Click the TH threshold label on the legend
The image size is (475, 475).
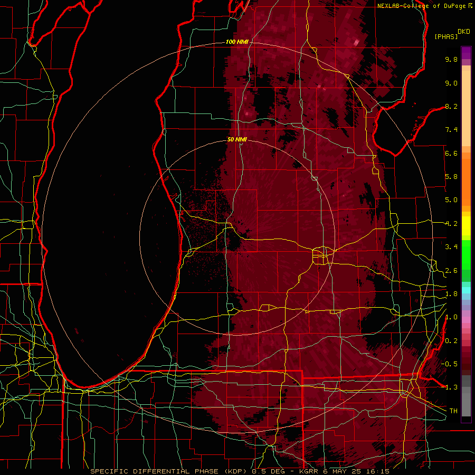[x=453, y=411]
